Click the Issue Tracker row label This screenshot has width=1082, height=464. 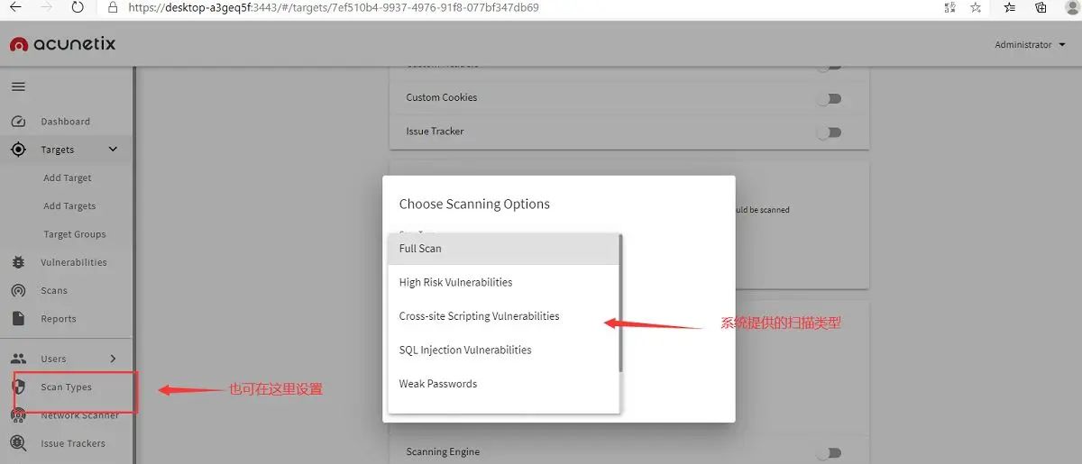(x=435, y=132)
